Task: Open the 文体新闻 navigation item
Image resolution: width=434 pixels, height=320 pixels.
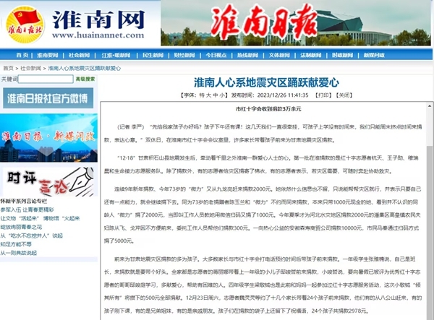Action: pos(279,55)
